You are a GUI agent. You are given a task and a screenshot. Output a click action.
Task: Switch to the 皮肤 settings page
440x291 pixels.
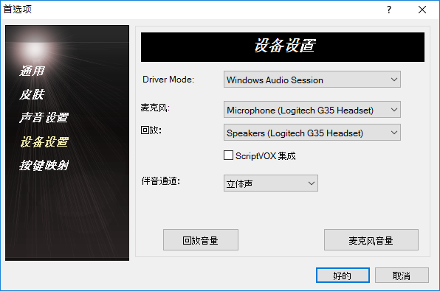(32, 94)
